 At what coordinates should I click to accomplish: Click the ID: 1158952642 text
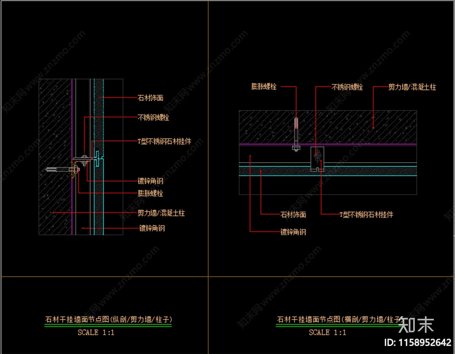pyautogui.click(x=418, y=342)
